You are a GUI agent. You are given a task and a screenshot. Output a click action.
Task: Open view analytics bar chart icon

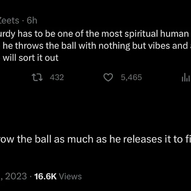186,77
